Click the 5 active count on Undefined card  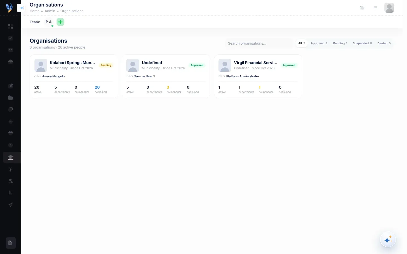point(127,87)
